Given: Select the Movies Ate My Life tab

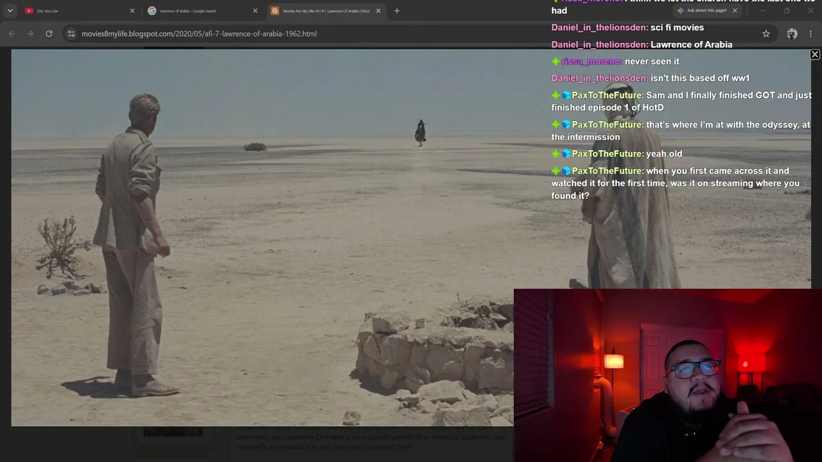Looking at the screenshot, I should (325, 11).
